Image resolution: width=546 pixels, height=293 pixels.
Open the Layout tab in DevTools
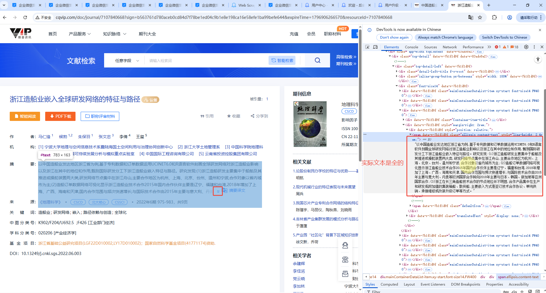pyautogui.click(x=409, y=284)
